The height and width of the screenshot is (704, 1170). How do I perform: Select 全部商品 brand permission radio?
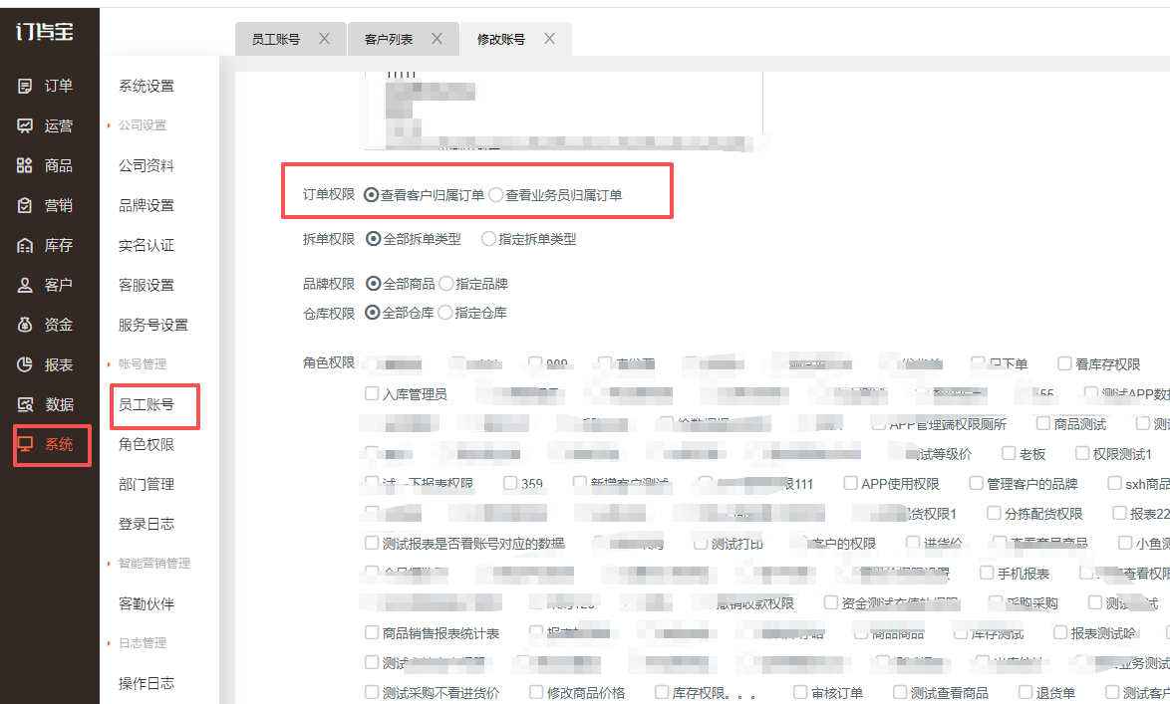pyautogui.click(x=373, y=284)
